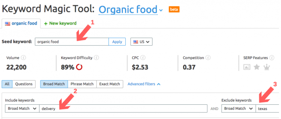Open Include keywords Broad Match dropdown
This screenshot has height=119, width=281.
click(x=22, y=109)
